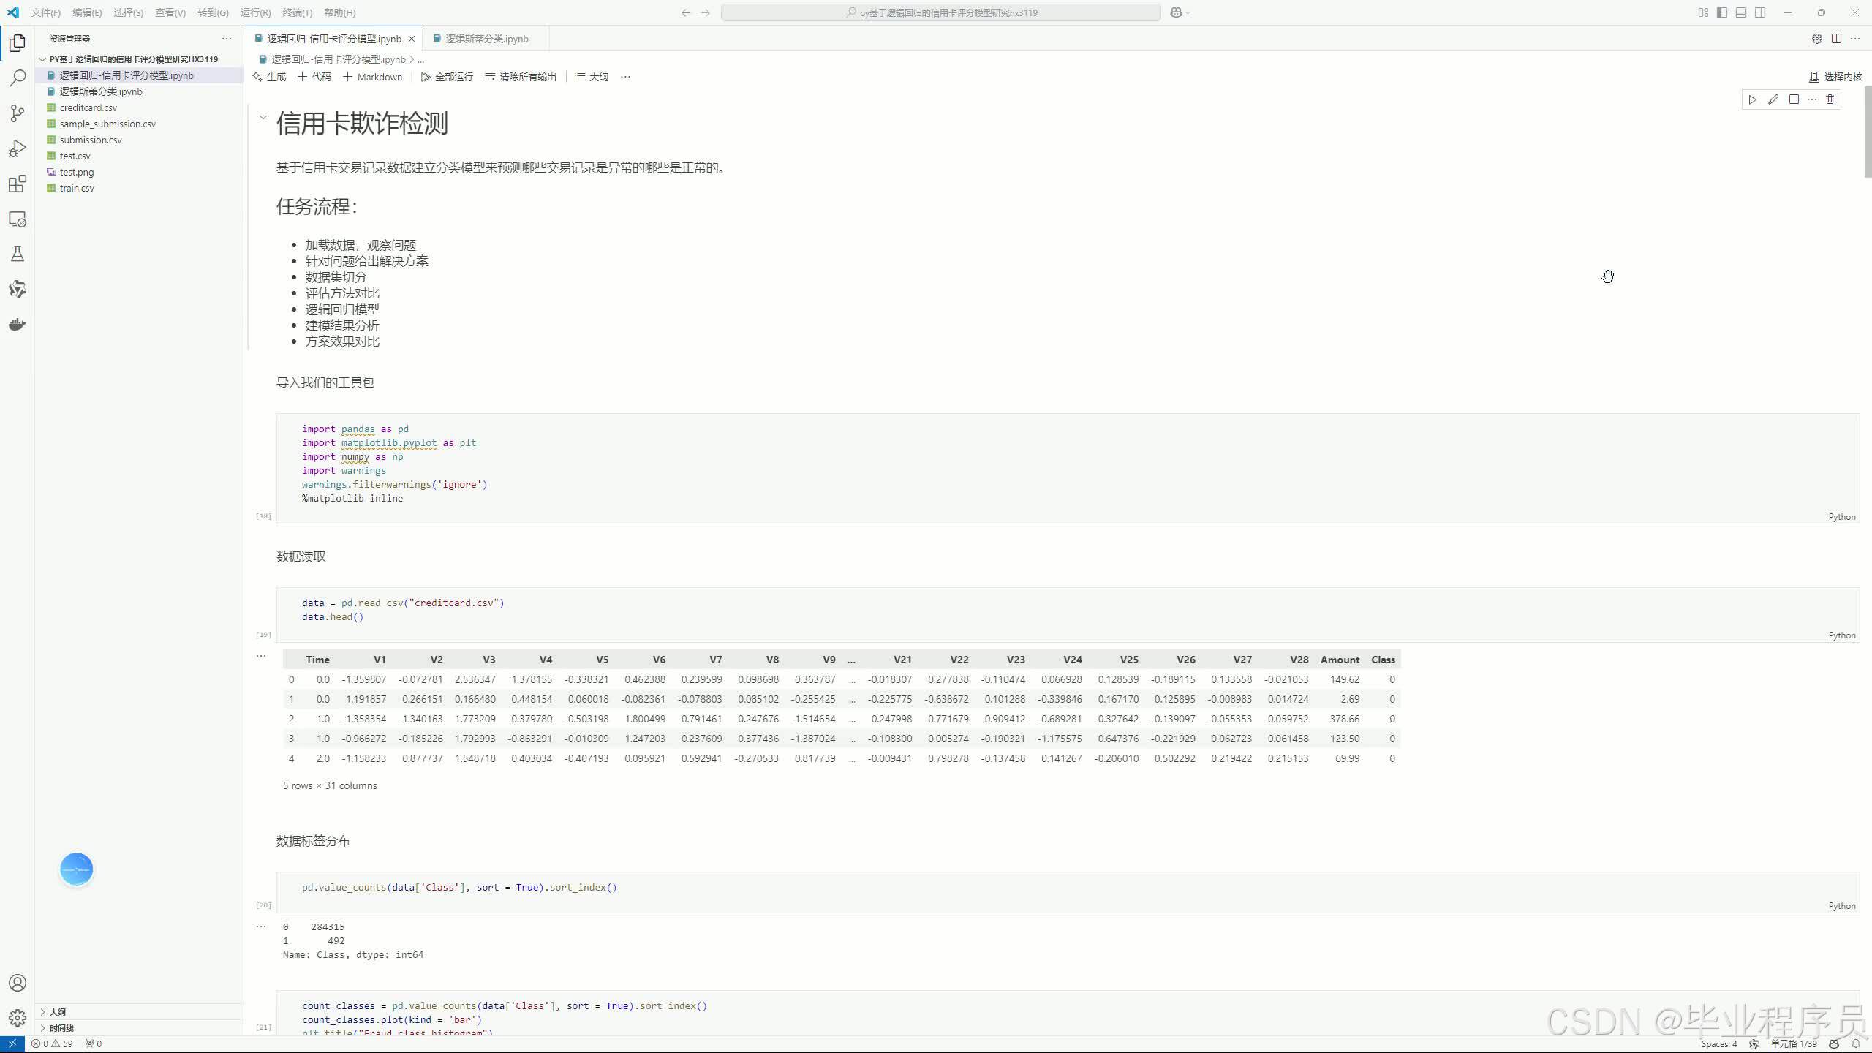Open the Extensions view
The height and width of the screenshot is (1053, 1872).
(18, 184)
